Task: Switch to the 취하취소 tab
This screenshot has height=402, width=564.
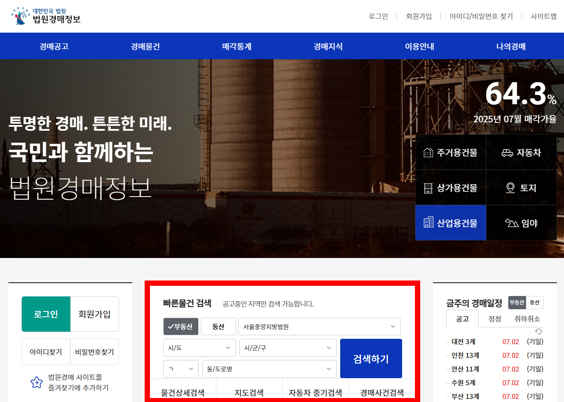Action: [x=527, y=319]
